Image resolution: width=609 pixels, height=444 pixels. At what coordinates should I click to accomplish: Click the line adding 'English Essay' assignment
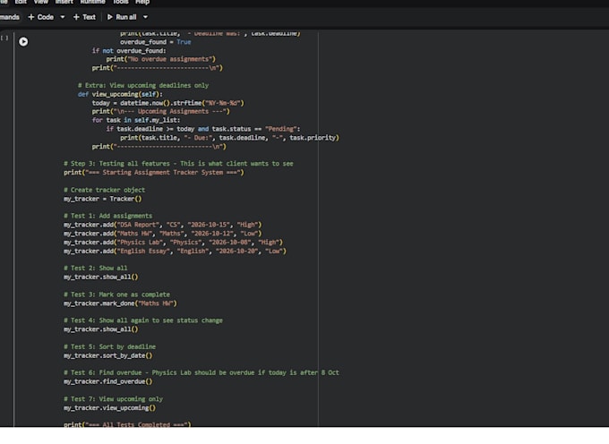[x=175, y=252]
